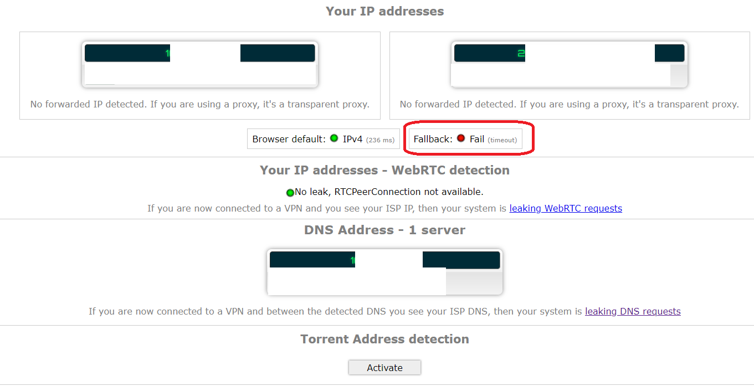Click the right 'No forwarded IP detected' message

click(569, 104)
